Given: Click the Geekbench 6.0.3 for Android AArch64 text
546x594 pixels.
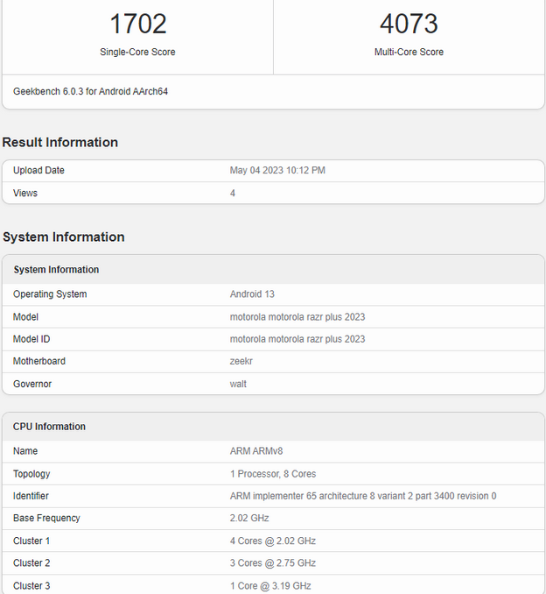Looking at the screenshot, I should point(90,92).
